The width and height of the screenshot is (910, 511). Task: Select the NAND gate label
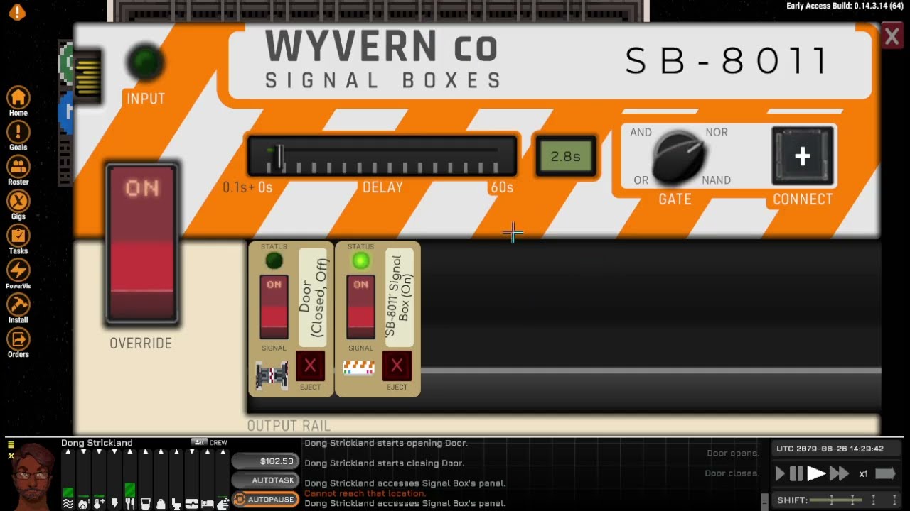tap(716, 180)
